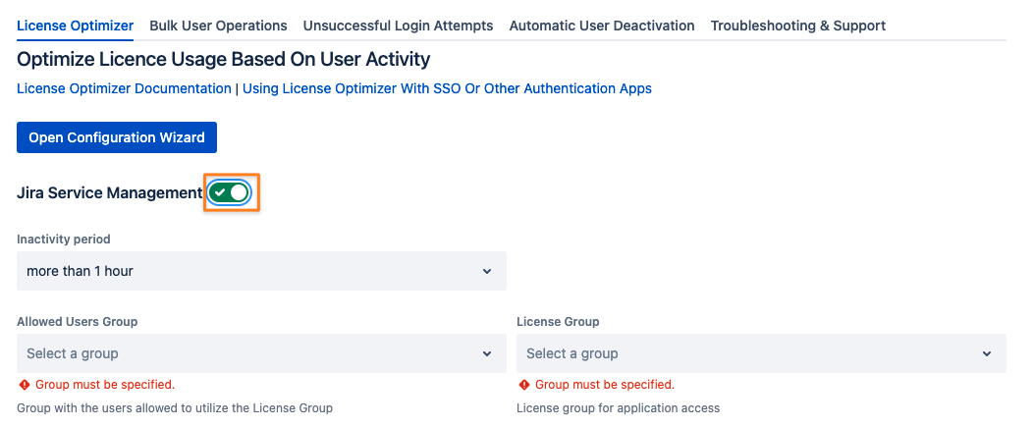This screenshot has width=1034, height=427.
Task: Click the Inactivity period field label
Action: (64, 240)
